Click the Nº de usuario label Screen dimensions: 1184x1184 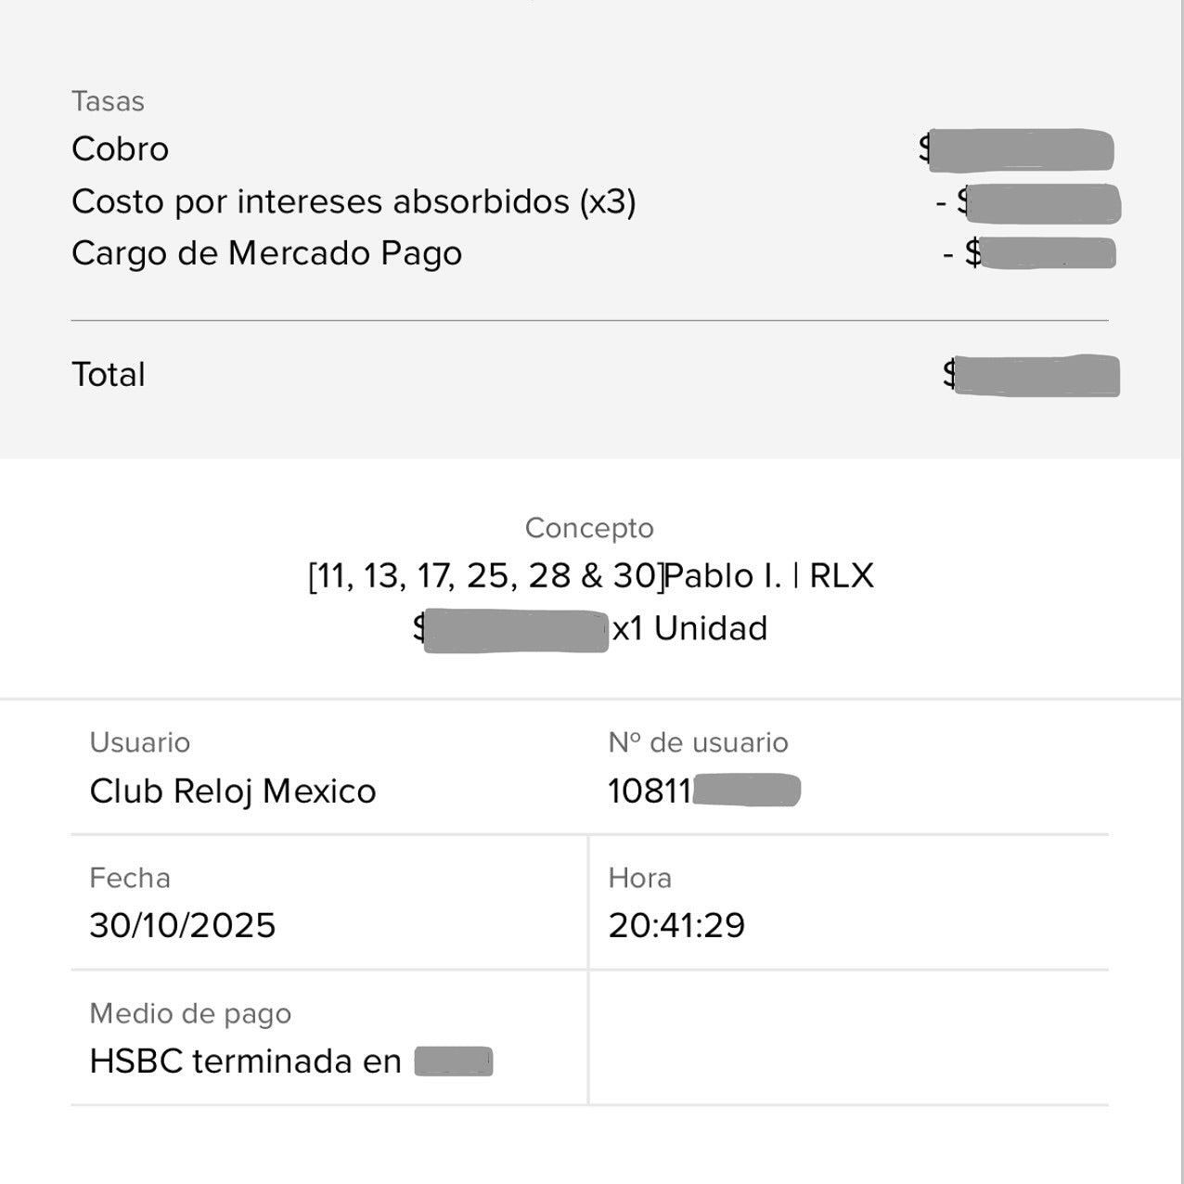point(698,742)
